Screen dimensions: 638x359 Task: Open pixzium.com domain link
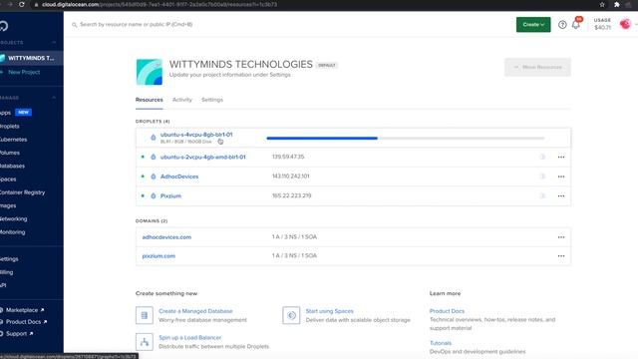click(x=159, y=256)
